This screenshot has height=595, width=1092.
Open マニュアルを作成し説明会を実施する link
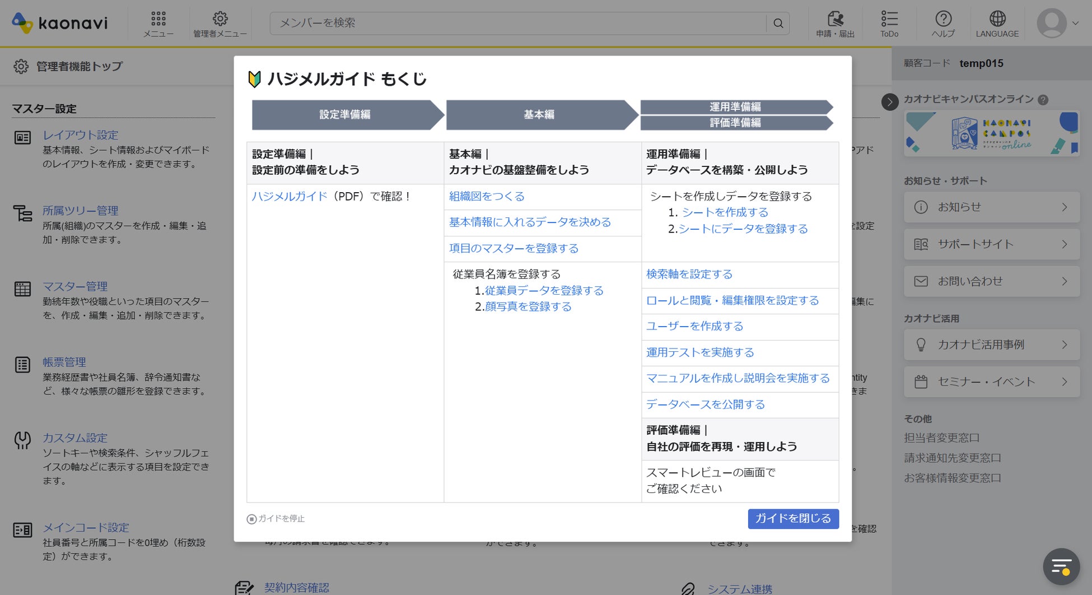[738, 379]
